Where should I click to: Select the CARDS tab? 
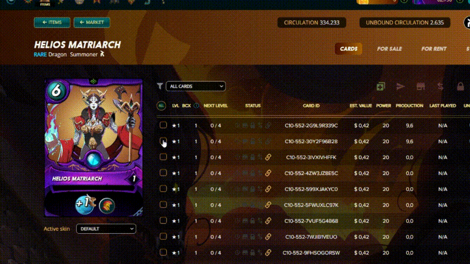tap(348, 49)
